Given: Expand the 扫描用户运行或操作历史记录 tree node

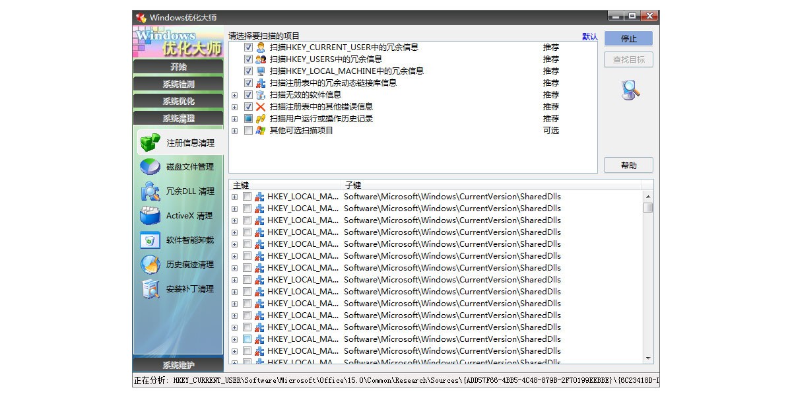Looking at the screenshot, I should coord(235,119).
